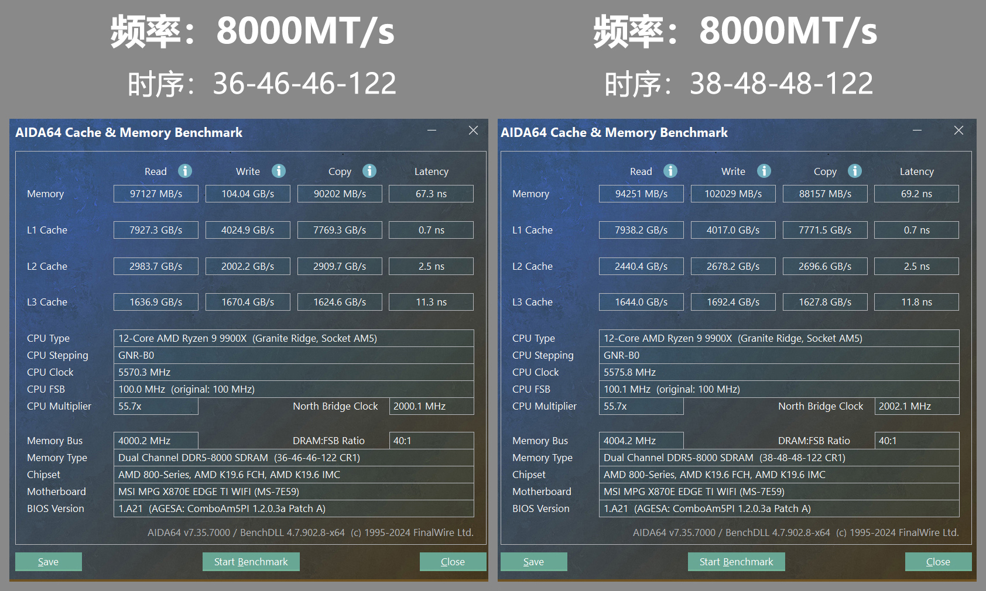Select Memory read value 97127 MB/s
Screen dimensions: 986x591
156,194
